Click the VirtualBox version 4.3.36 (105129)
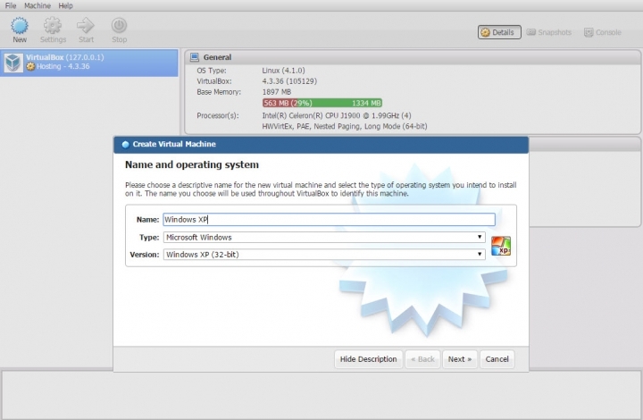Screen dimensions: 643x420 click(289, 81)
